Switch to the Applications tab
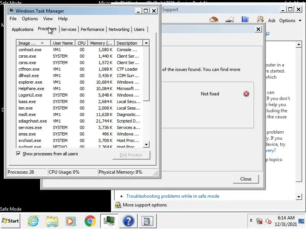The height and width of the screenshot is (229, 306). pyautogui.click(x=23, y=29)
